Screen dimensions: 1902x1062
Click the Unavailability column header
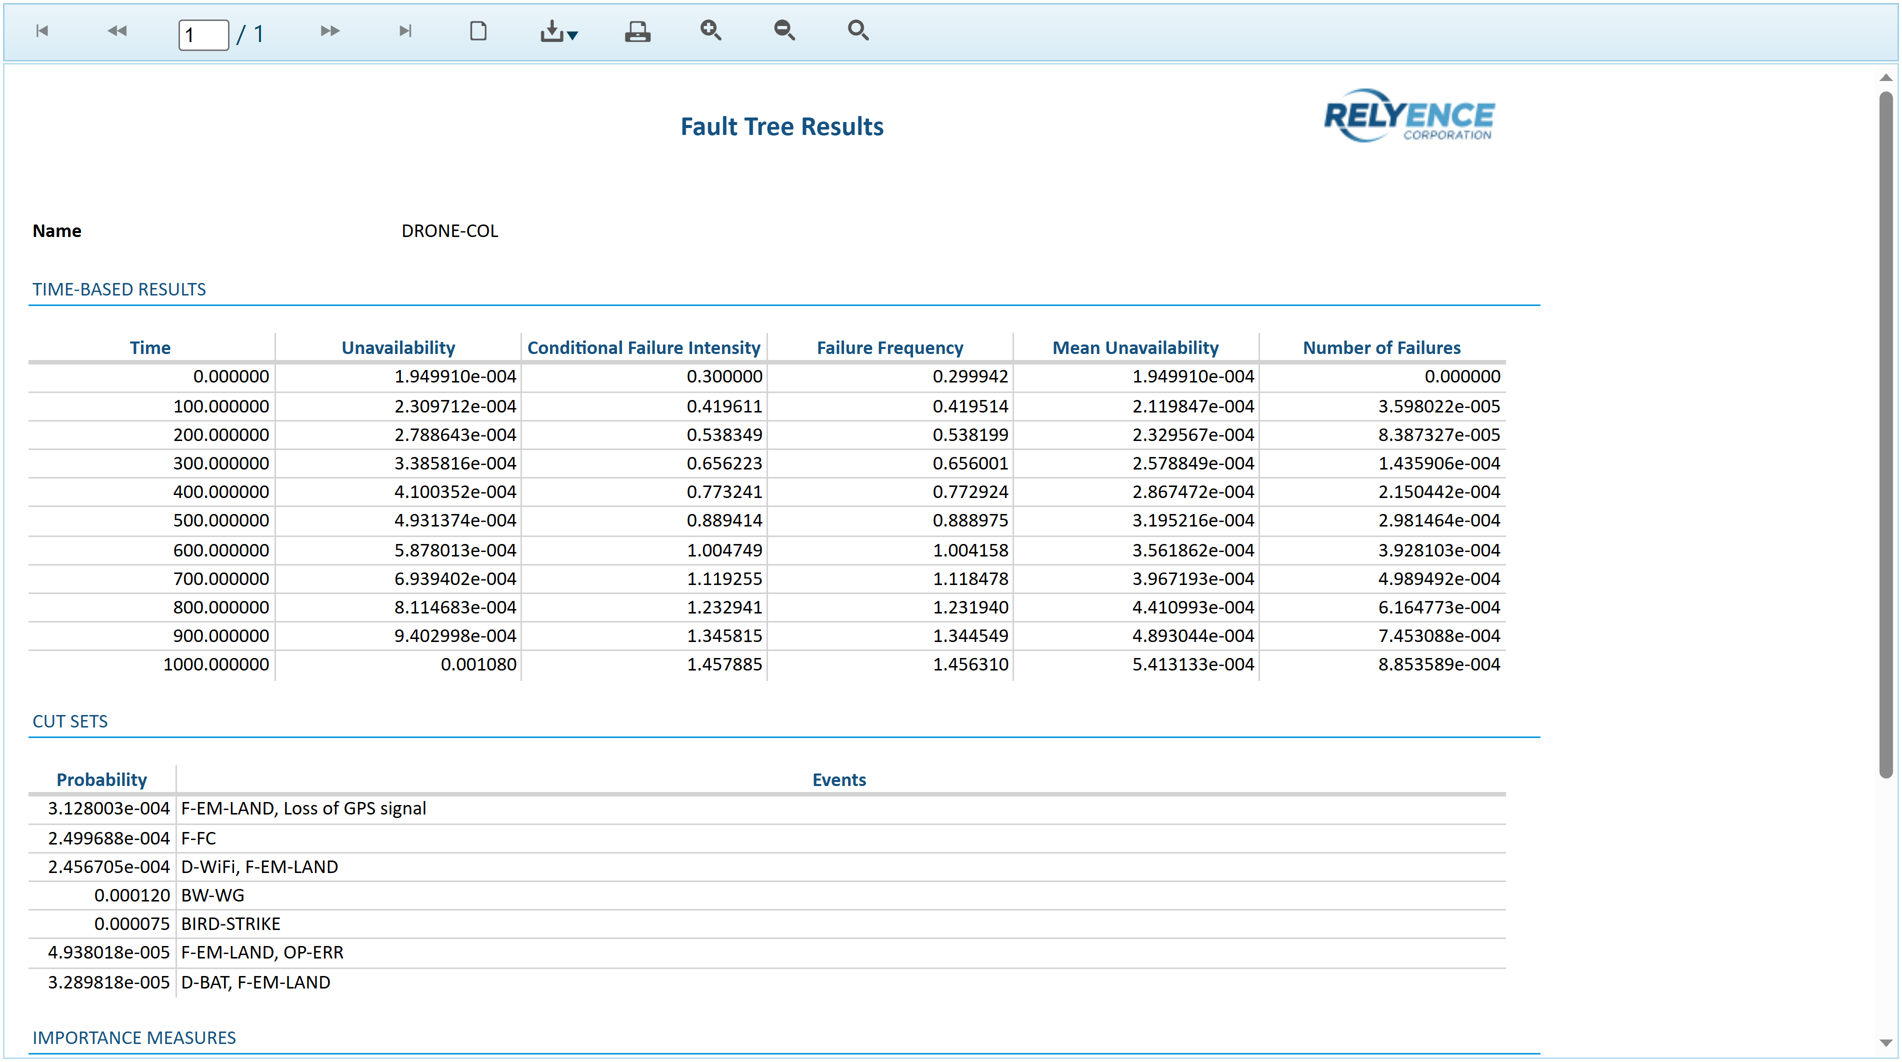(x=398, y=348)
